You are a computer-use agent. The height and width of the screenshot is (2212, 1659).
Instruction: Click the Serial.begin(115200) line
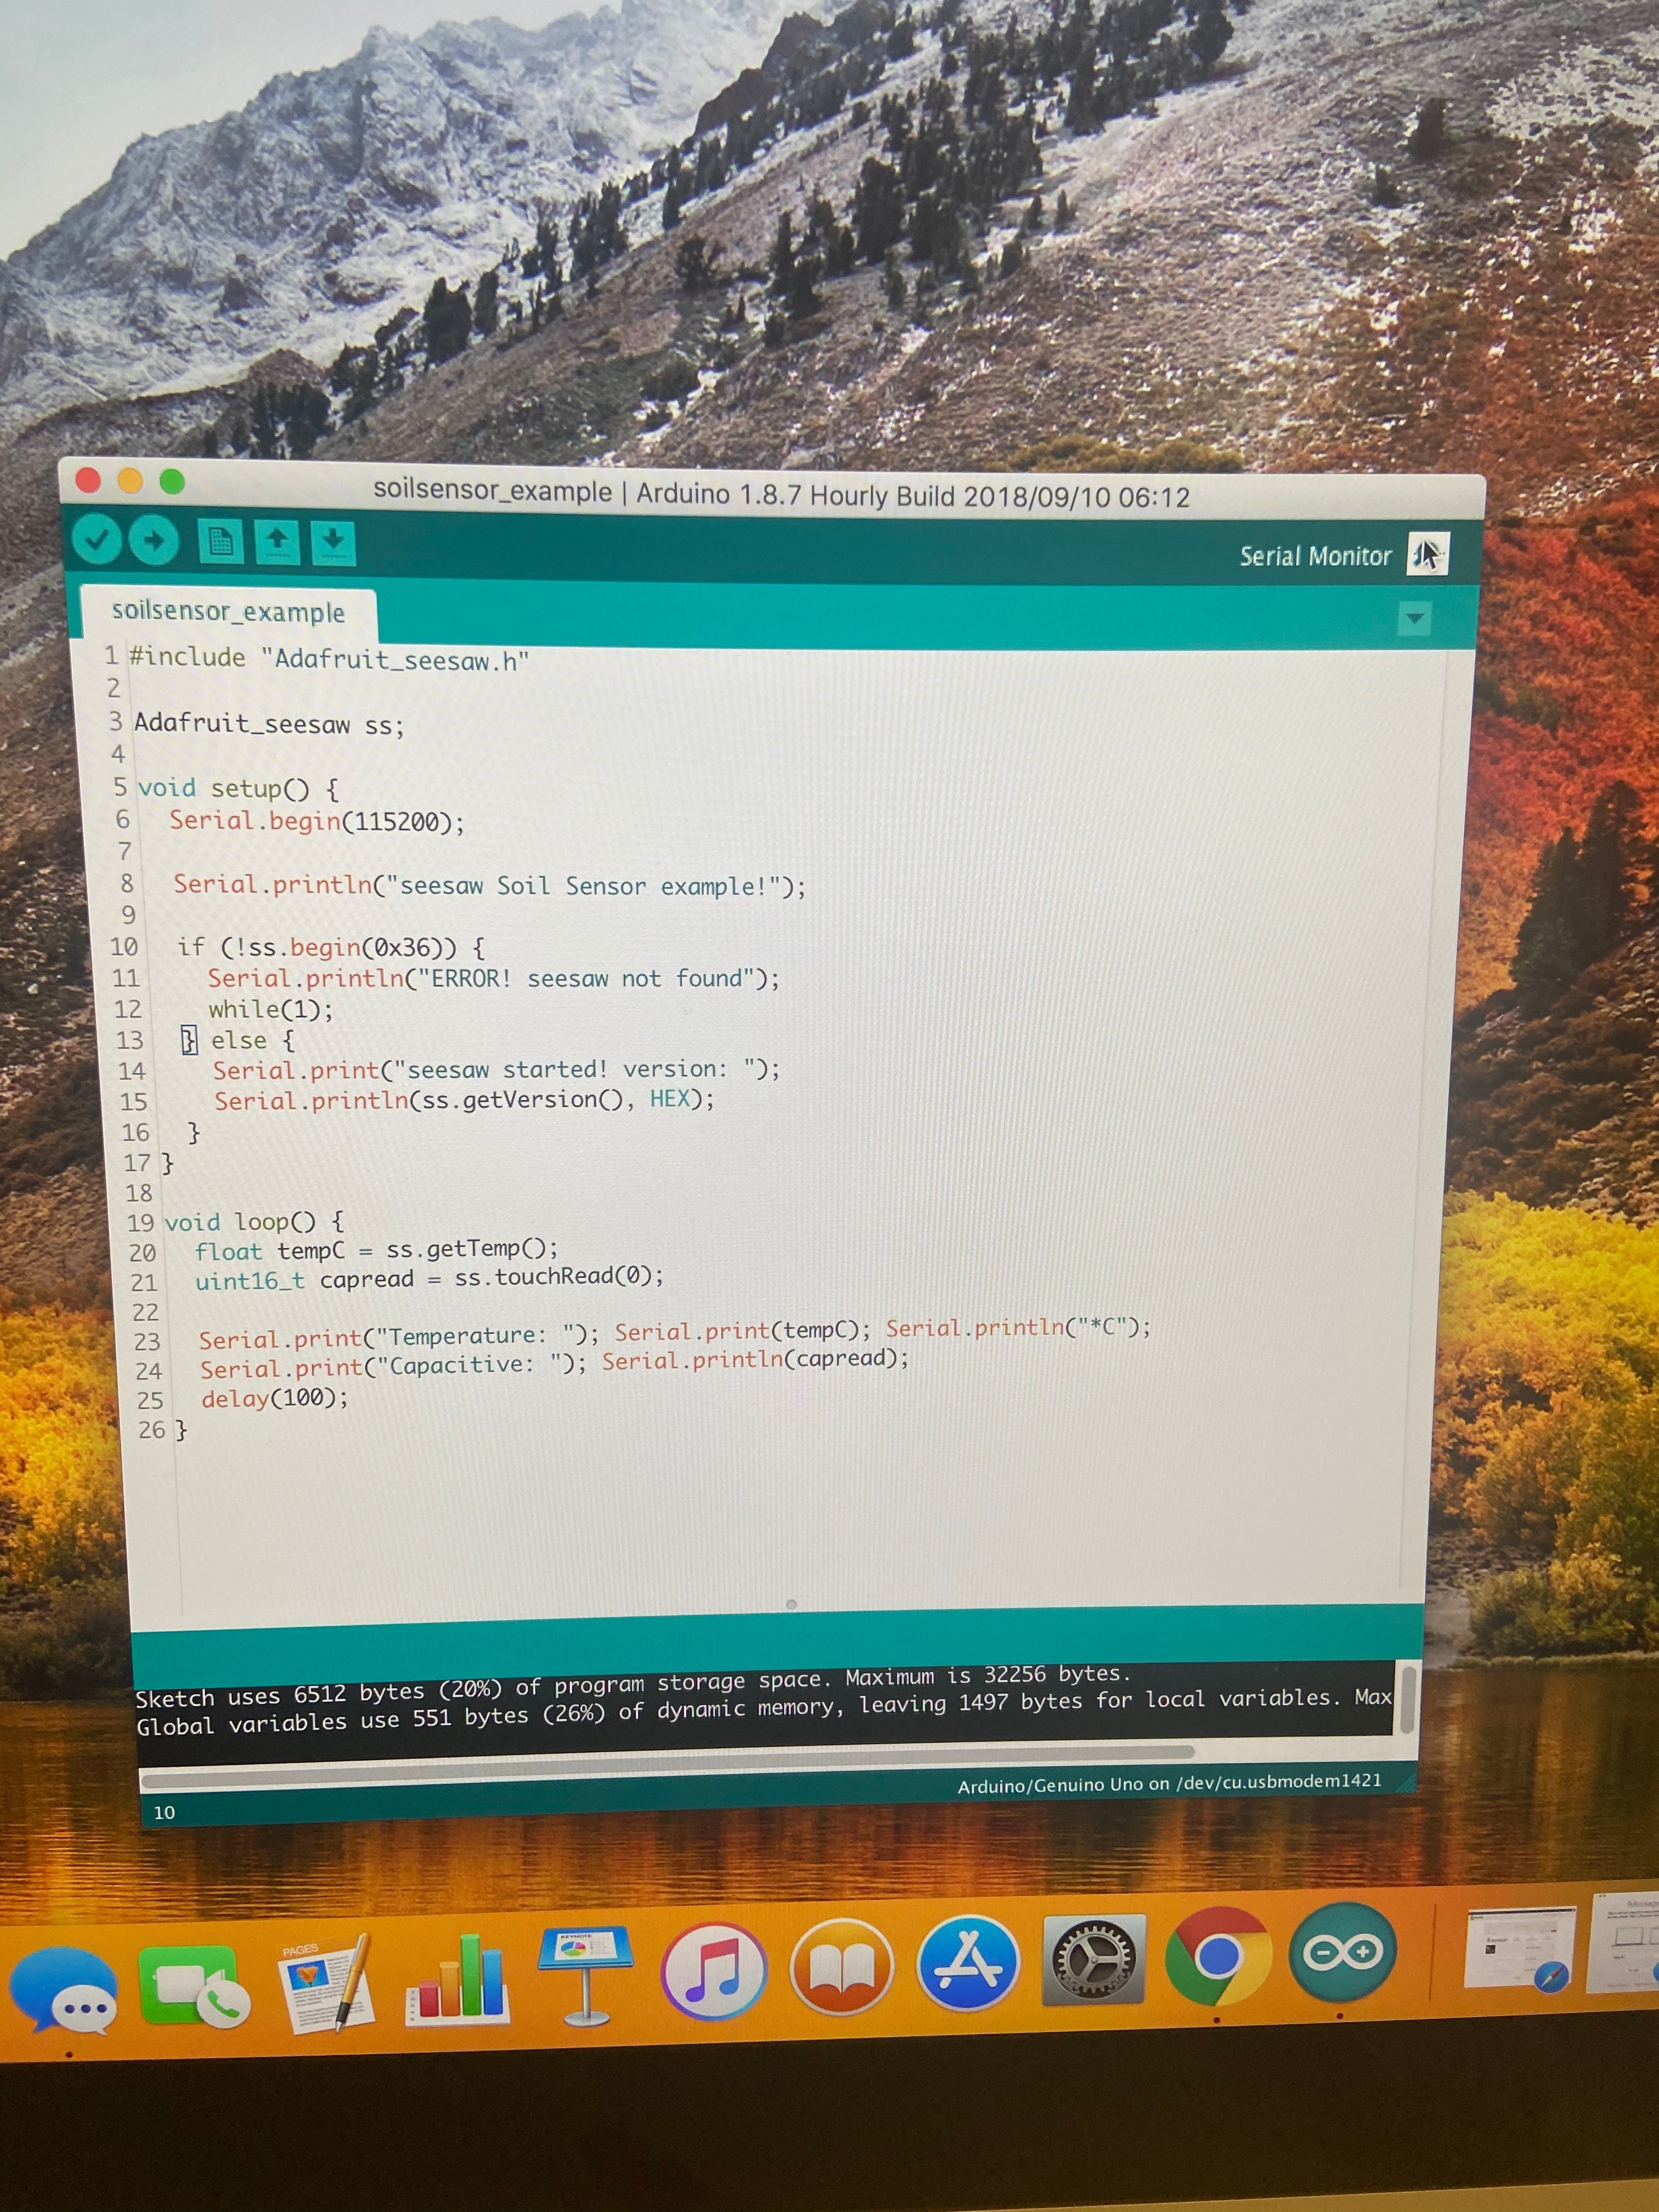click(317, 821)
